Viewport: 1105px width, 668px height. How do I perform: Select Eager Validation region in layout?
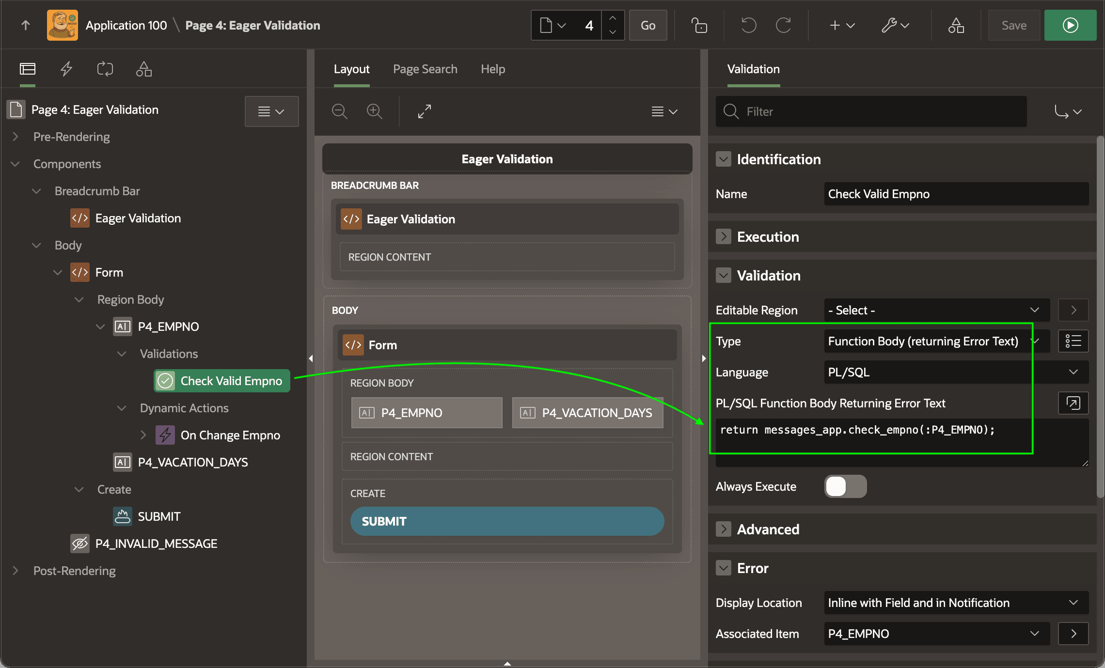coord(507,219)
